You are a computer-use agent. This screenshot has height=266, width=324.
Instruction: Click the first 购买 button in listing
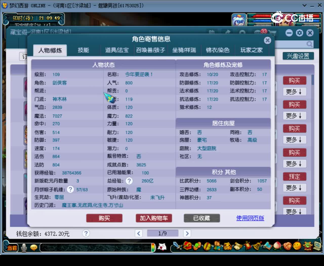(x=294, y=80)
